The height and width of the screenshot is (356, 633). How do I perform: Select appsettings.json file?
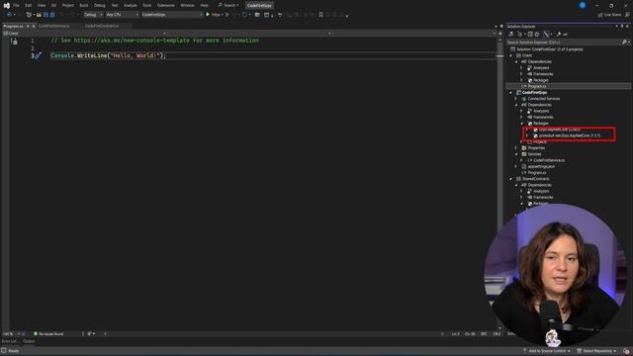pyautogui.click(x=541, y=166)
